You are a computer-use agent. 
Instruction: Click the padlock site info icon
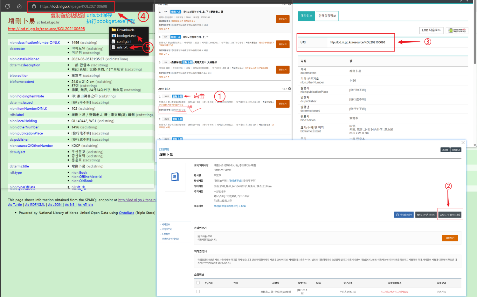pyautogui.click(x=34, y=6)
